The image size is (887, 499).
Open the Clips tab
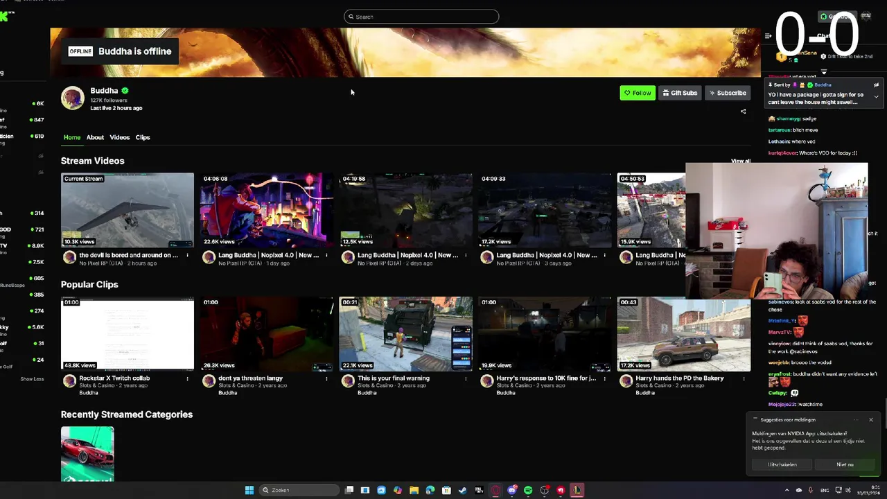coord(143,137)
